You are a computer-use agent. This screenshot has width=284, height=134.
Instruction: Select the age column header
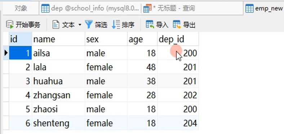142,39
